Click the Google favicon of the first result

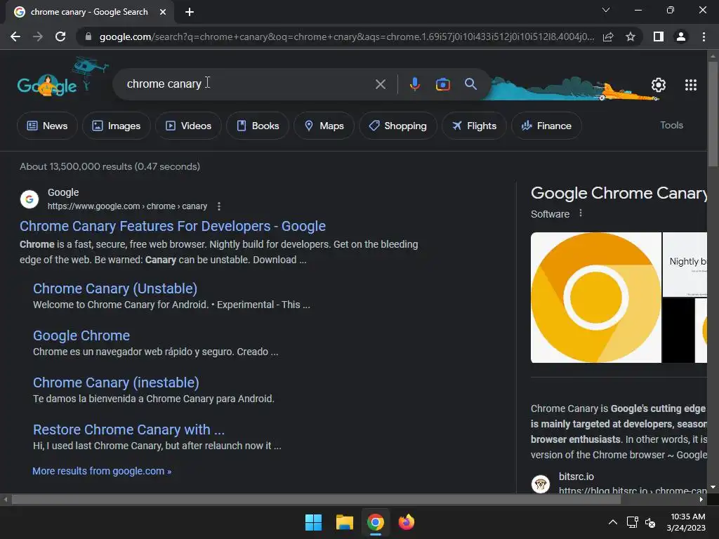[29, 199]
